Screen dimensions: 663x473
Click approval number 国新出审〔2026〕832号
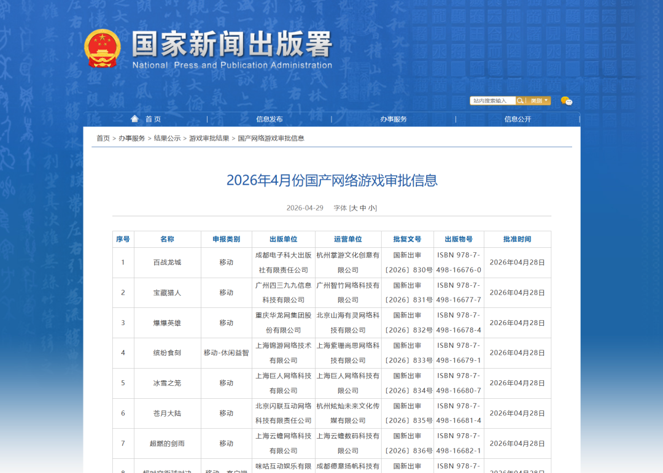[x=407, y=323]
